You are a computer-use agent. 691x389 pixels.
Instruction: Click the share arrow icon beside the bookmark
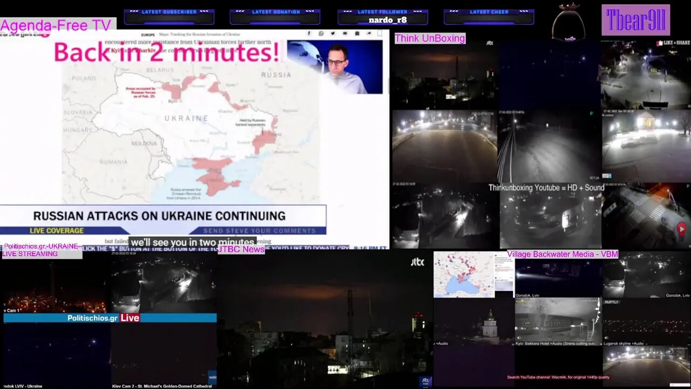pyautogui.click(x=369, y=33)
